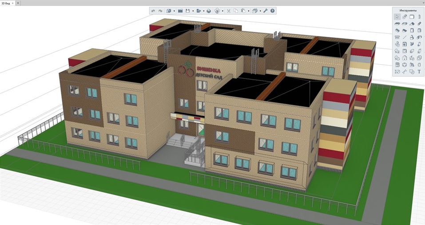
Task: Select the Stair tool in Инструменты
Action: pyautogui.click(x=397, y=30)
